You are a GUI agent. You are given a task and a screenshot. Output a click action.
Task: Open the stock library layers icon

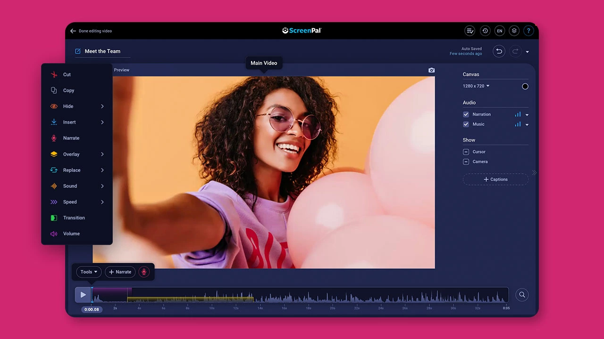click(x=514, y=31)
